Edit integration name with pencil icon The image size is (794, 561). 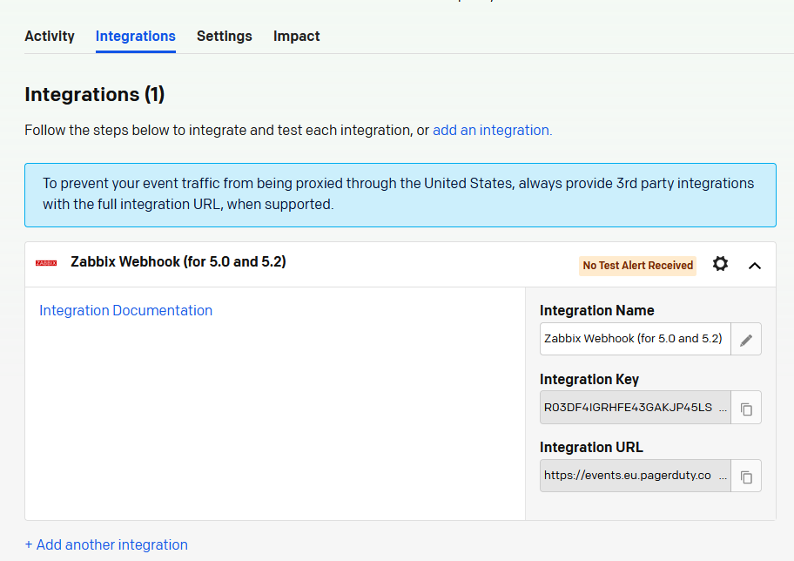tap(746, 340)
